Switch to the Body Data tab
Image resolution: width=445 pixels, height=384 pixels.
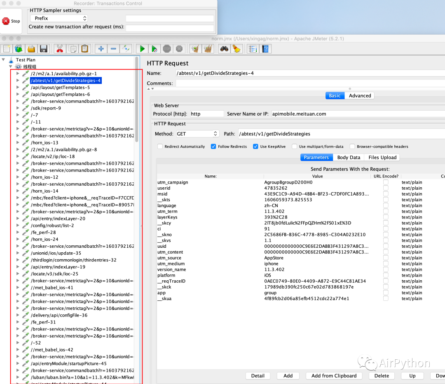click(349, 157)
